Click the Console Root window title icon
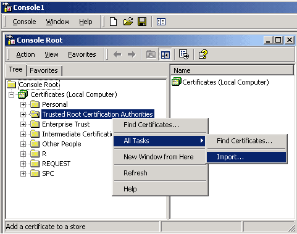 10,40
